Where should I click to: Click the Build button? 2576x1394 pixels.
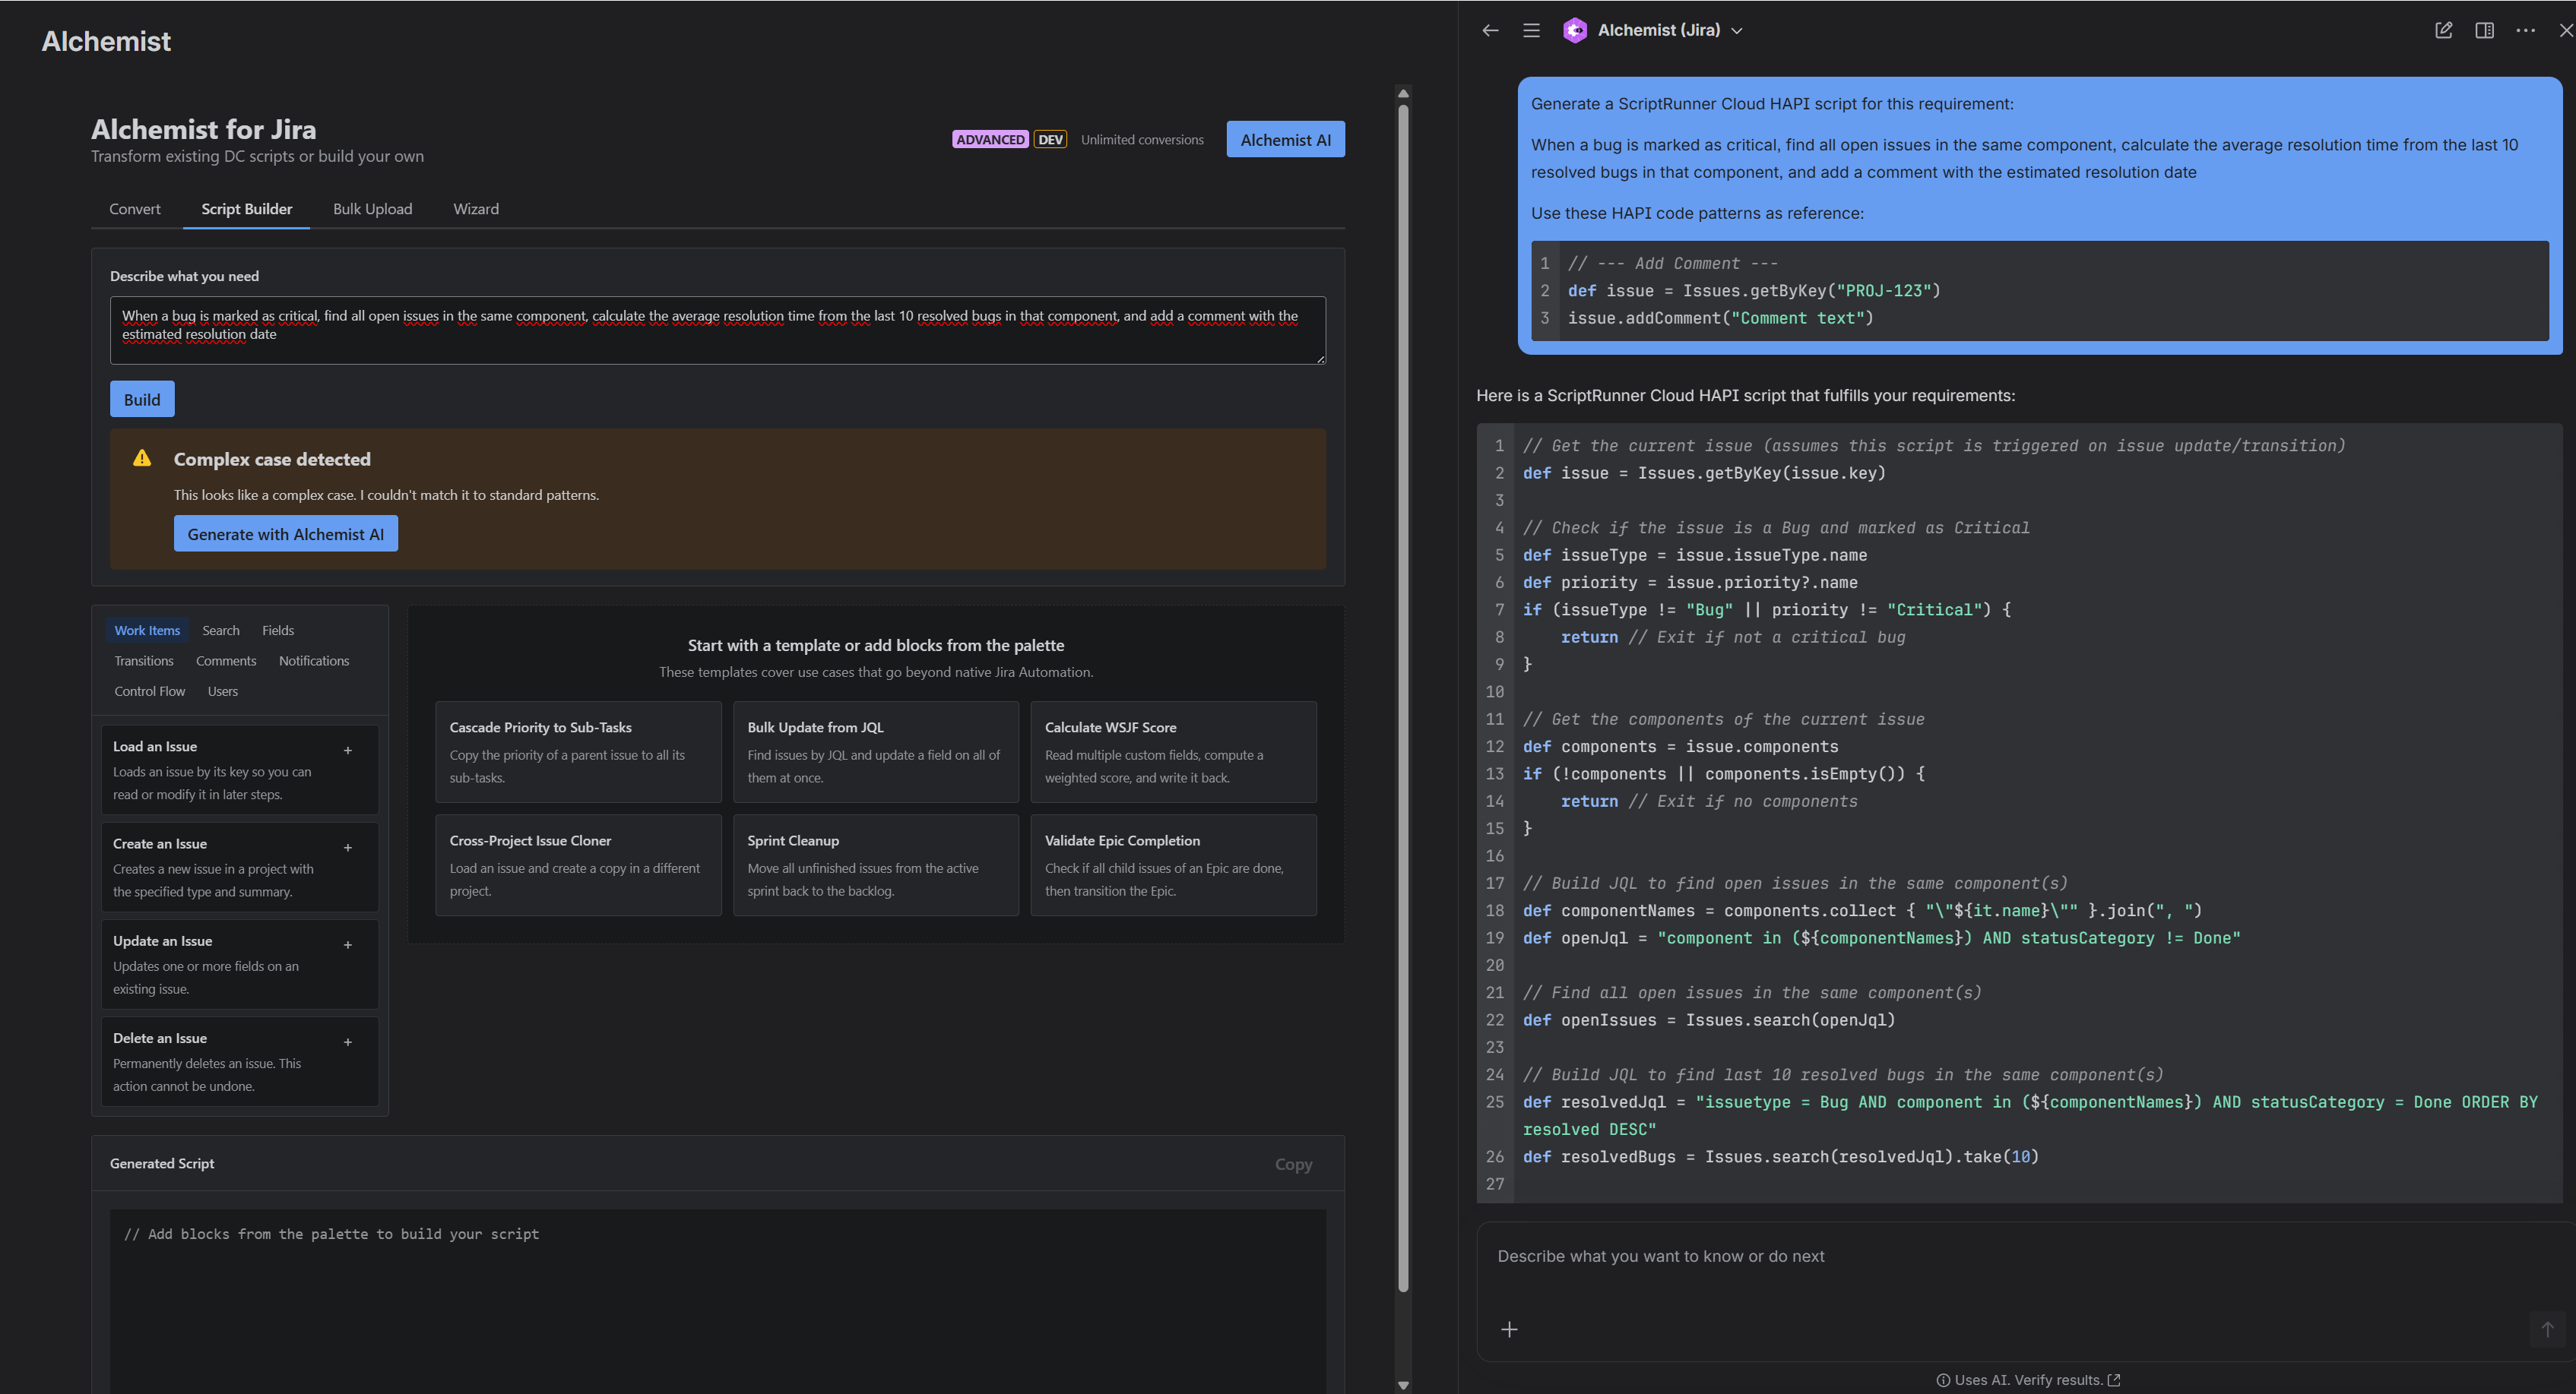pyautogui.click(x=142, y=400)
